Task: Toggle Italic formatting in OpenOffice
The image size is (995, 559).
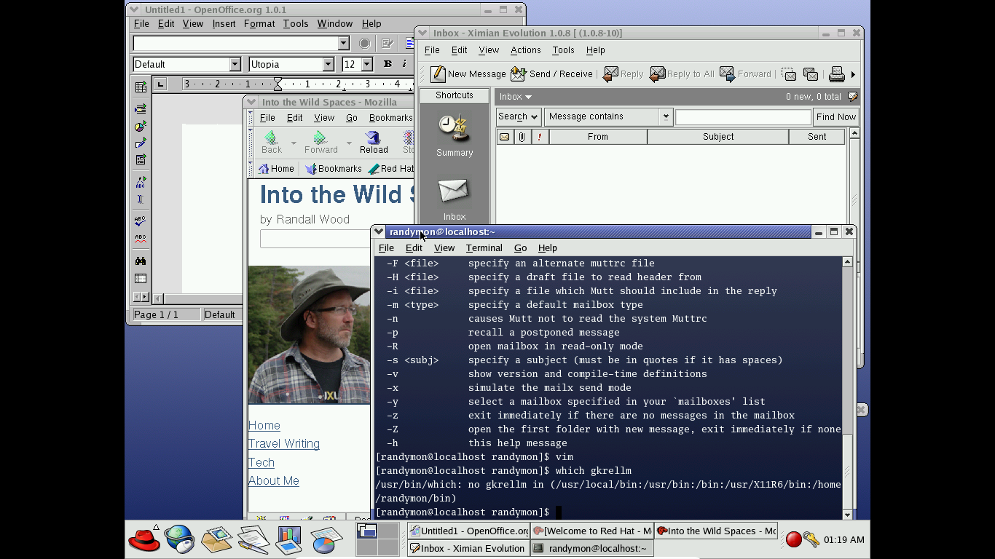Action: [x=404, y=64]
